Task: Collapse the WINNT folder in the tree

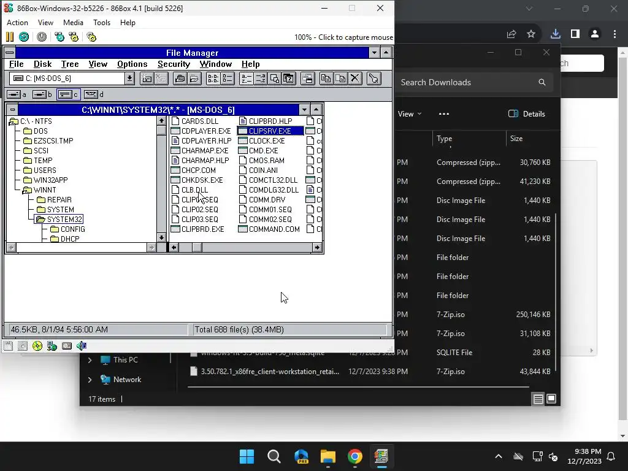Action: (x=27, y=190)
